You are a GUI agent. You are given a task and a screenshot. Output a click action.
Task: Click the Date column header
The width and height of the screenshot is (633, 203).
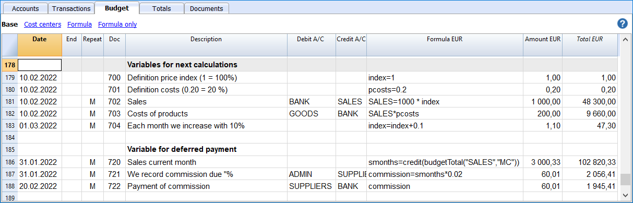pyautogui.click(x=40, y=45)
